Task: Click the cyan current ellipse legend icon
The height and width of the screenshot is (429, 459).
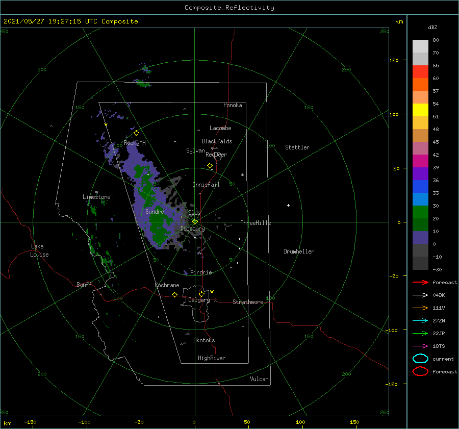Action: (x=420, y=359)
